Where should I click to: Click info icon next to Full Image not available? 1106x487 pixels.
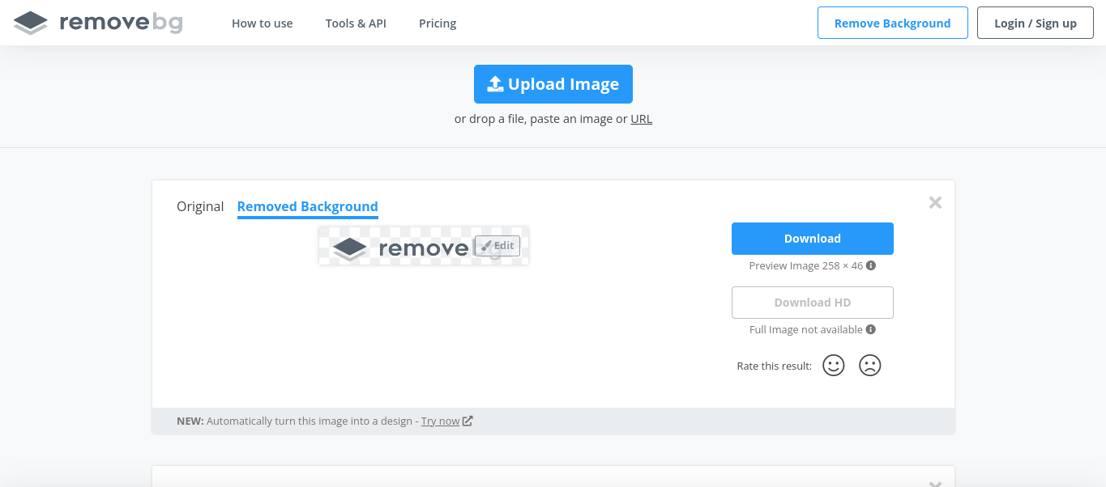coord(871,329)
